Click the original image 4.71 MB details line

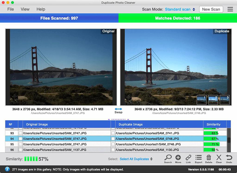coord(58,109)
